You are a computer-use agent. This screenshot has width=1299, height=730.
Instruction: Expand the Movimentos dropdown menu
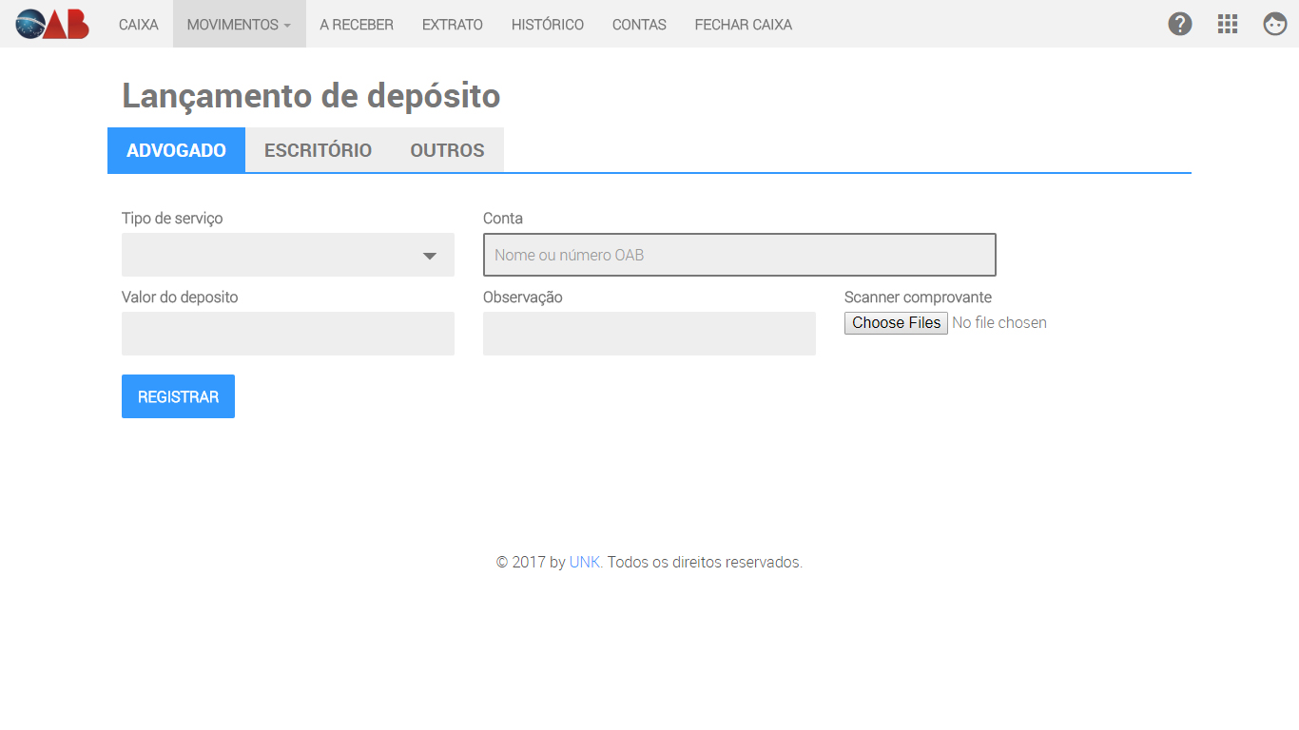[239, 25]
